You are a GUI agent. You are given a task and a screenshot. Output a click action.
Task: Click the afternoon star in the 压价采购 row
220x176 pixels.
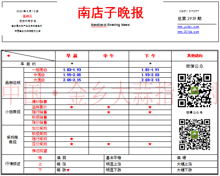(150, 144)
